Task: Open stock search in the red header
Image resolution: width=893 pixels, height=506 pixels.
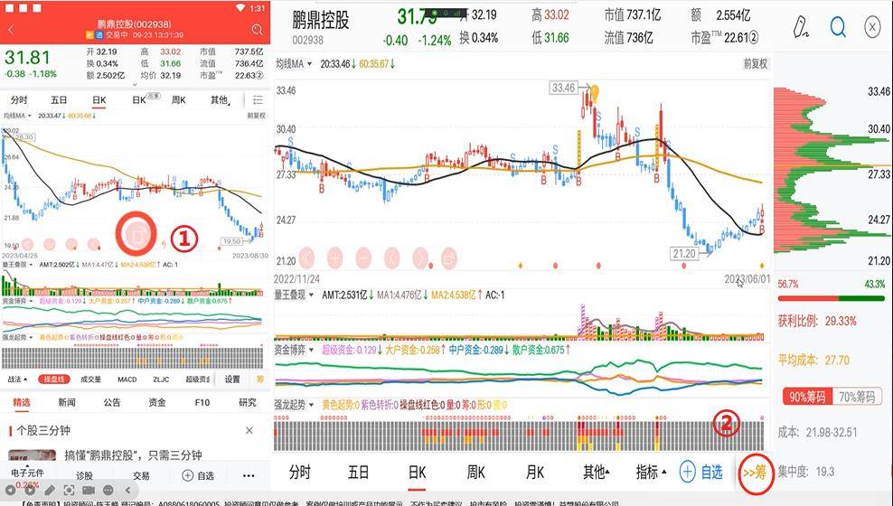Action: tap(257, 29)
